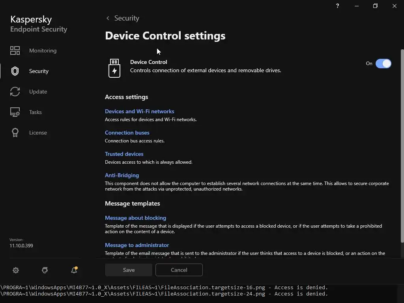
Task: Click the Kaspersky Endpoint Security logo text
Action: tap(39, 24)
